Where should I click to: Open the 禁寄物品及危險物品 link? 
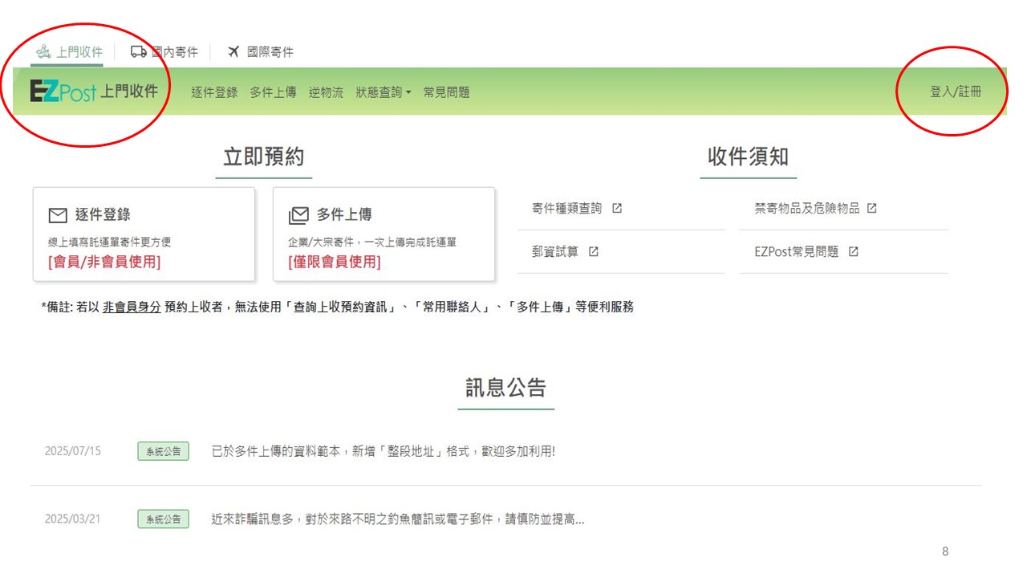(x=807, y=208)
